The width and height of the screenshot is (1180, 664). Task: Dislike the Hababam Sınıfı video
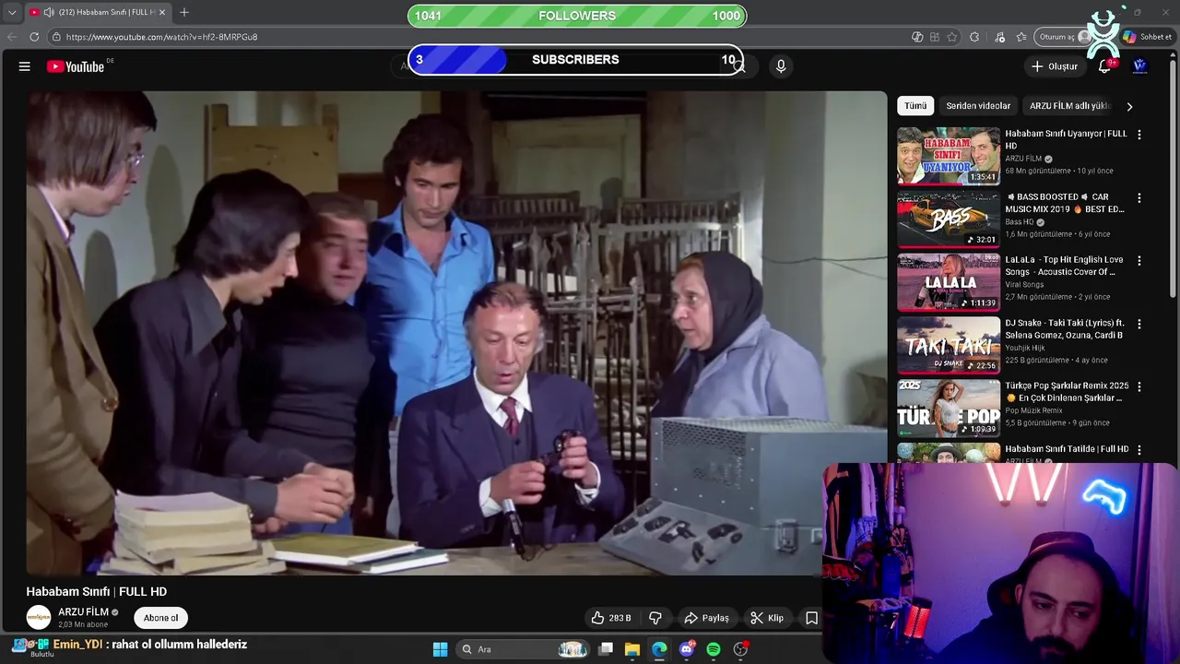[x=655, y=618]
